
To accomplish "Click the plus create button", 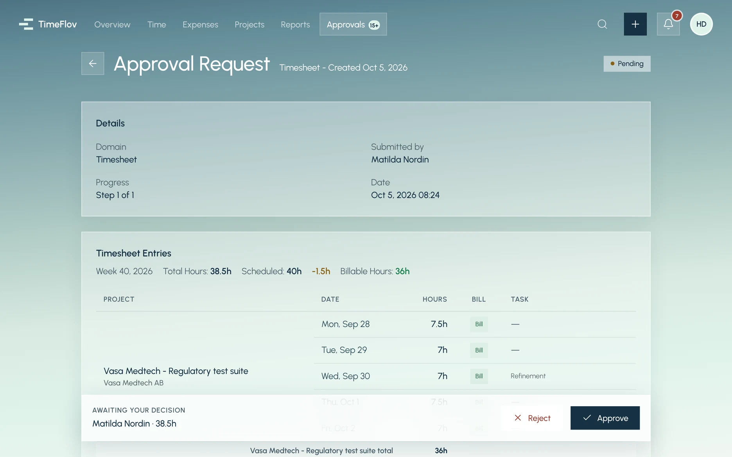I will (635, 24).
